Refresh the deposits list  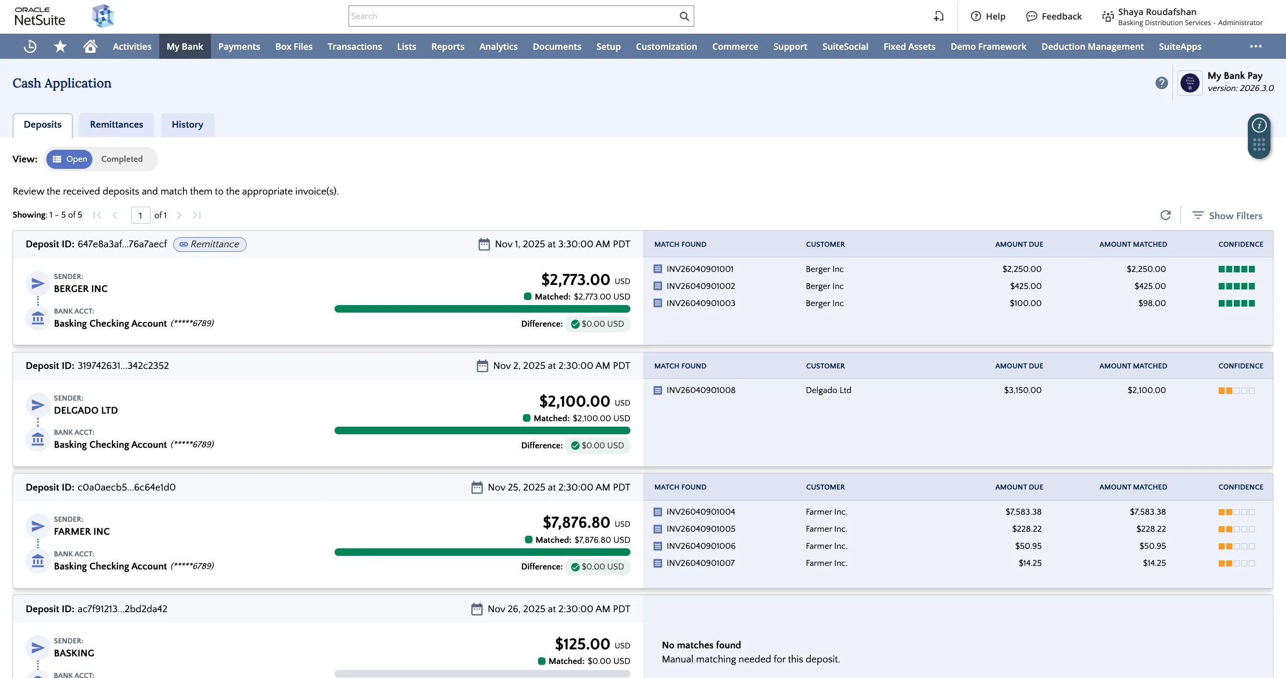pos(1165,215)
